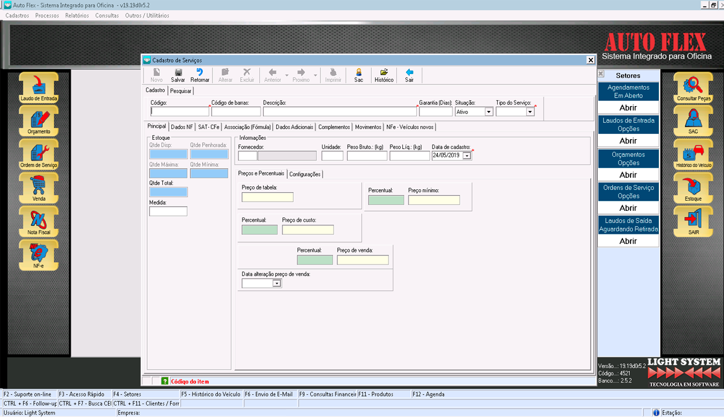724x417 pixels.
Task: Expand the Proximo arrow dropdown
Action: pos(315,76)
